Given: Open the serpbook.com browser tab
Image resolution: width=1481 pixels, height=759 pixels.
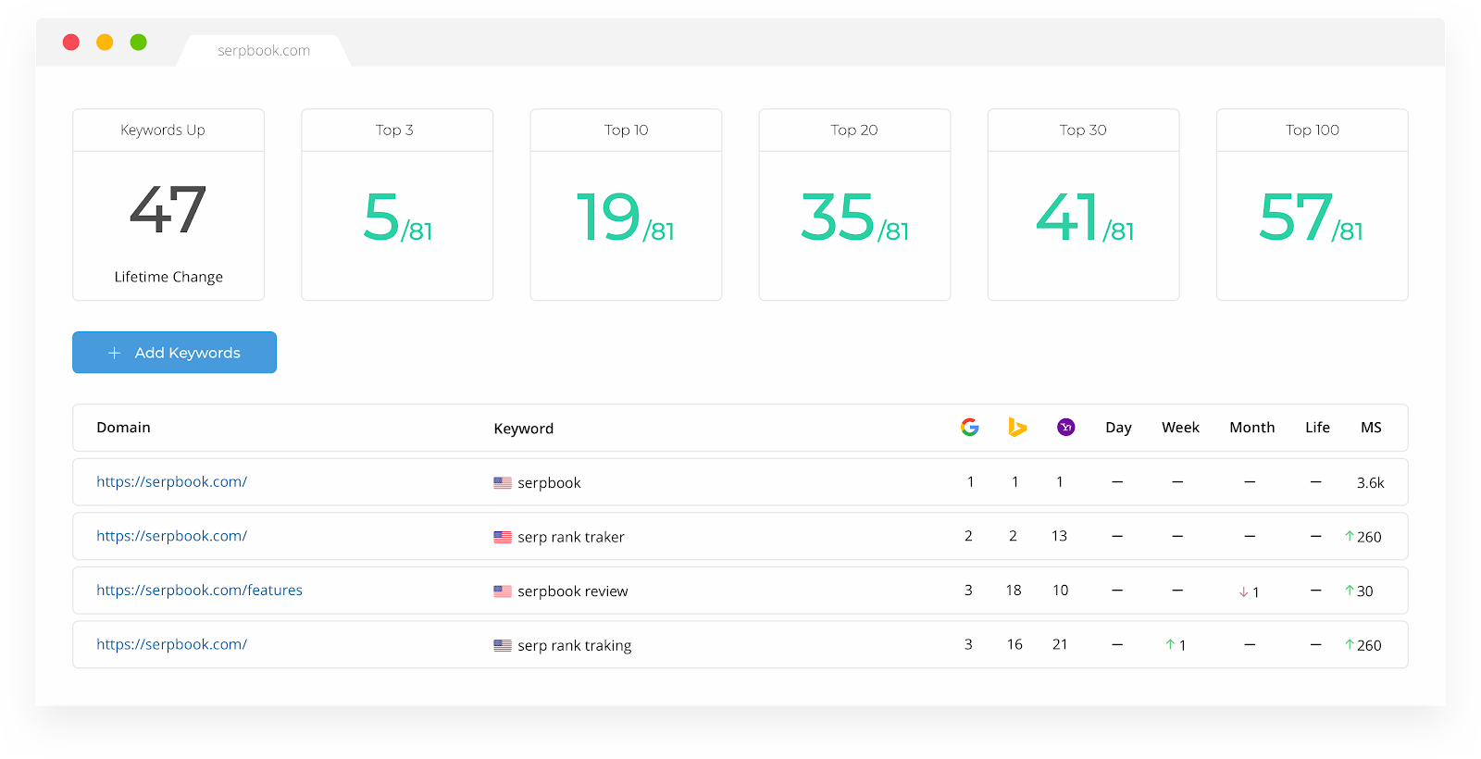Looking at the screenshot, I should (264, 51).
